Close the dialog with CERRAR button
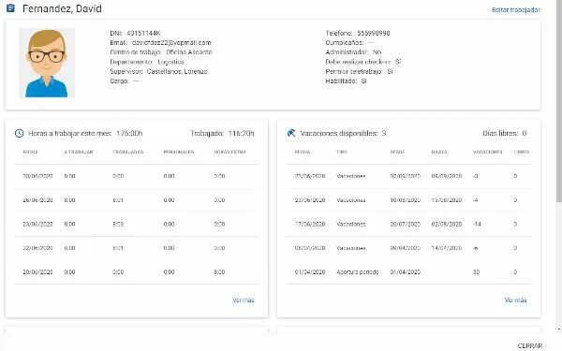Image resolution: width=562 pixels, height=351 pixels. coord(530,345)
